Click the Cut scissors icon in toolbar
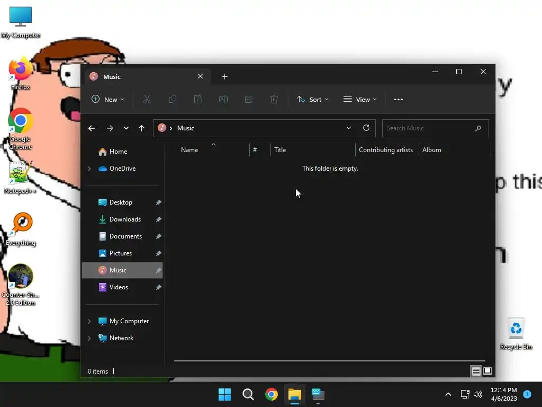 (147, 99)
